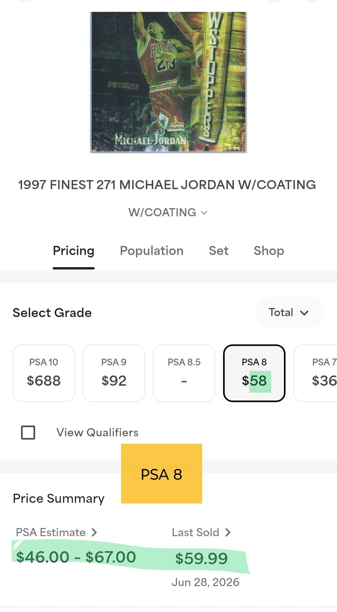This screenshot has width=337, height=612.
Task: Select the PSA 9 grade card
Action: click(x=114, y=373)
